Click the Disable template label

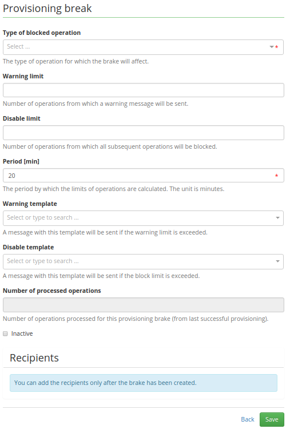click(28, 247)
